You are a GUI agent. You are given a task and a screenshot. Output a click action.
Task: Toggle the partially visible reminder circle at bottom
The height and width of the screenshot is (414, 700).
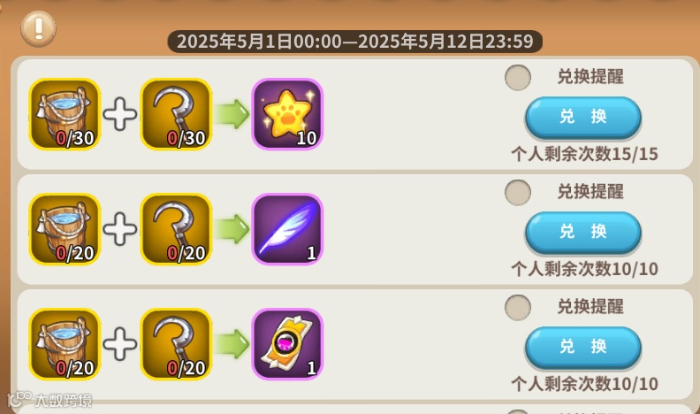coord(518,411)
